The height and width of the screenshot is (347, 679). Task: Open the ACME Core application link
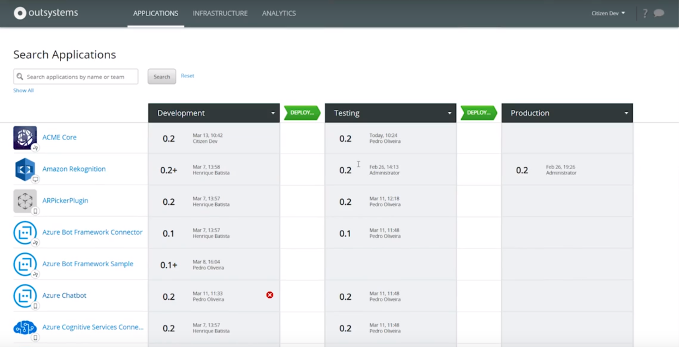[x=59, y=137]
